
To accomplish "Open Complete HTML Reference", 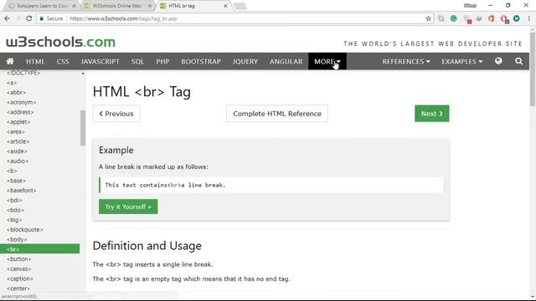I will click(277, 114).
